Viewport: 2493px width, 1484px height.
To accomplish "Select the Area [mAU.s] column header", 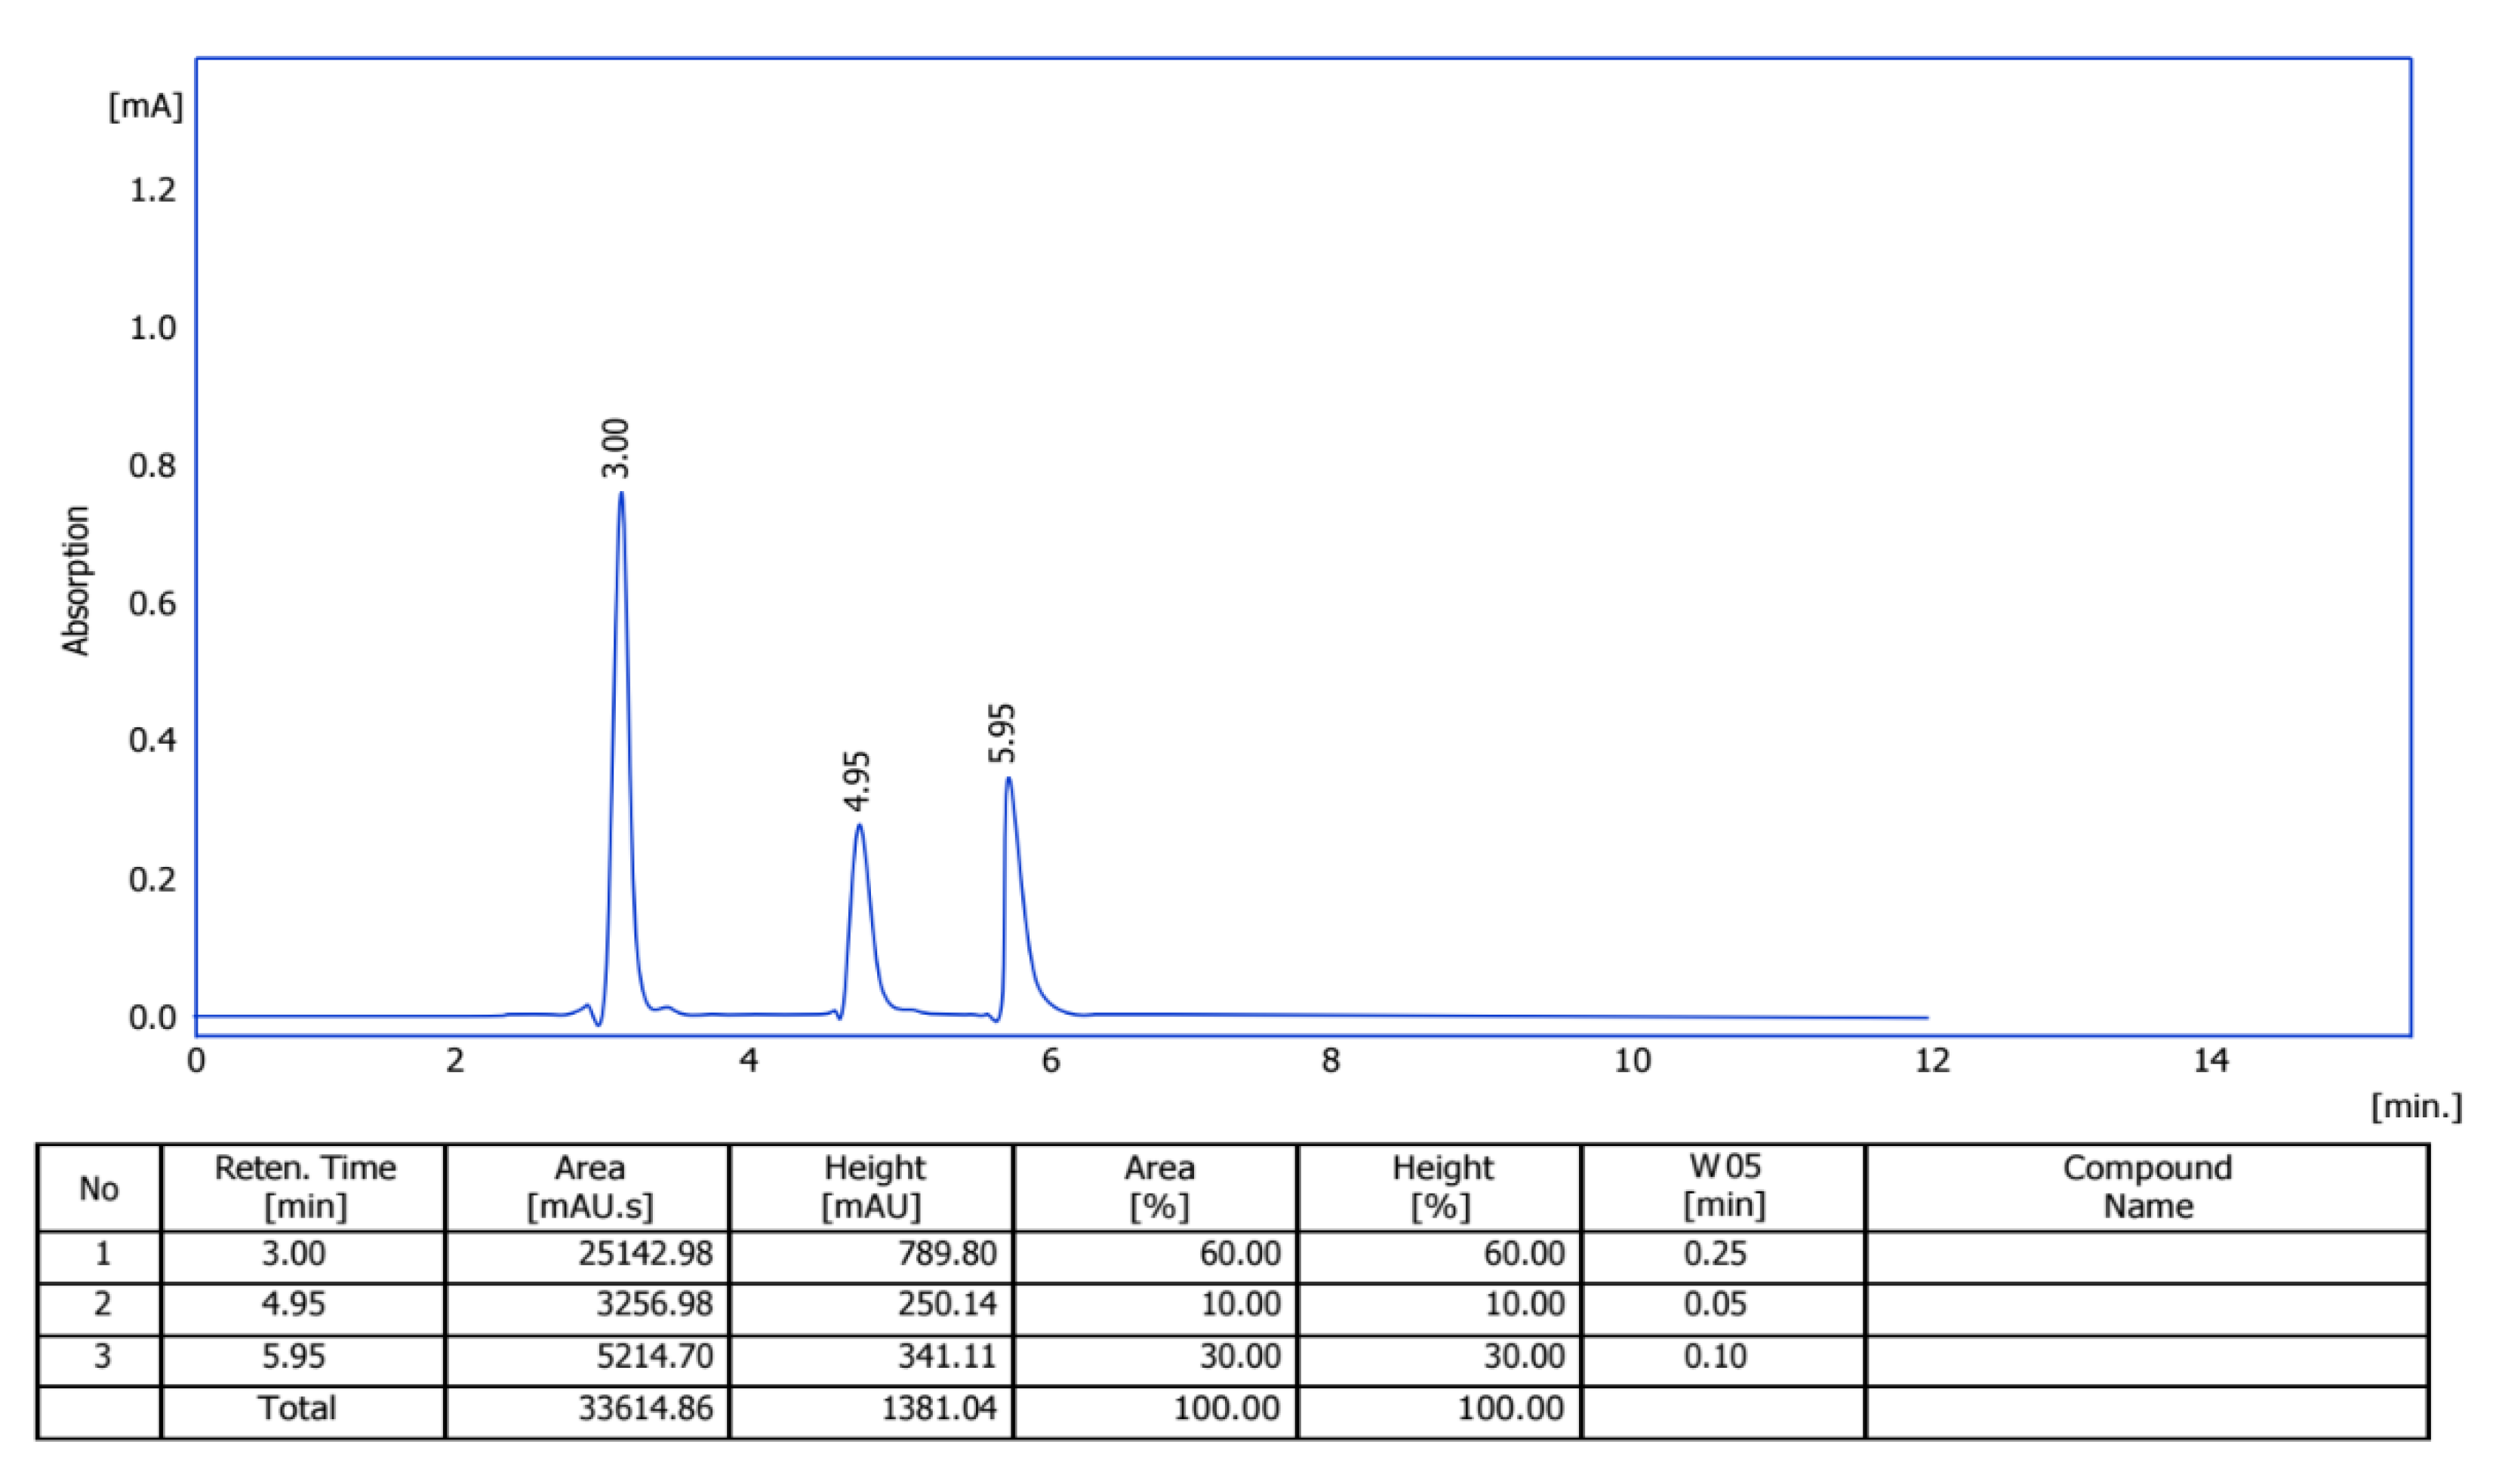I will [589, 1186].
